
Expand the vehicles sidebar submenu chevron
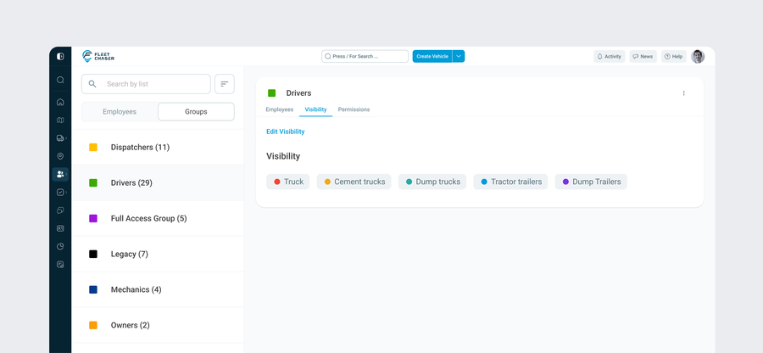click(66, 138)
